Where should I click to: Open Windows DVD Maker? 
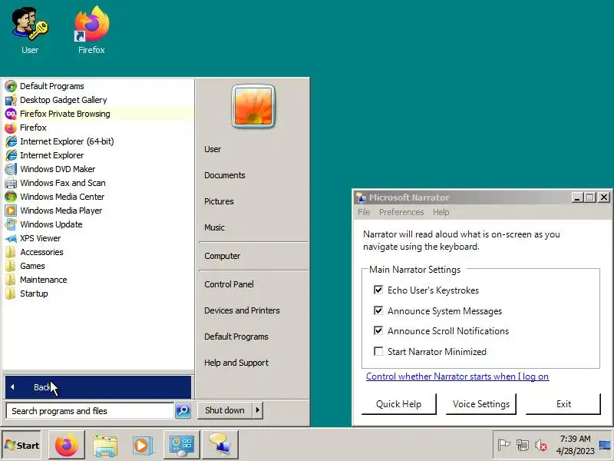click(98, 169)
